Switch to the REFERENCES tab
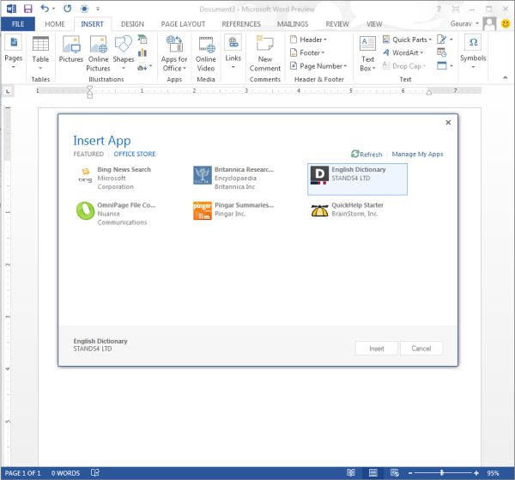515x480 pixels. 241,24
